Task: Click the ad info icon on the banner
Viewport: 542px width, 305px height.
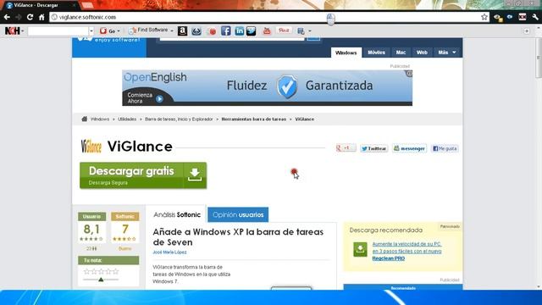Action: point(409,74)
